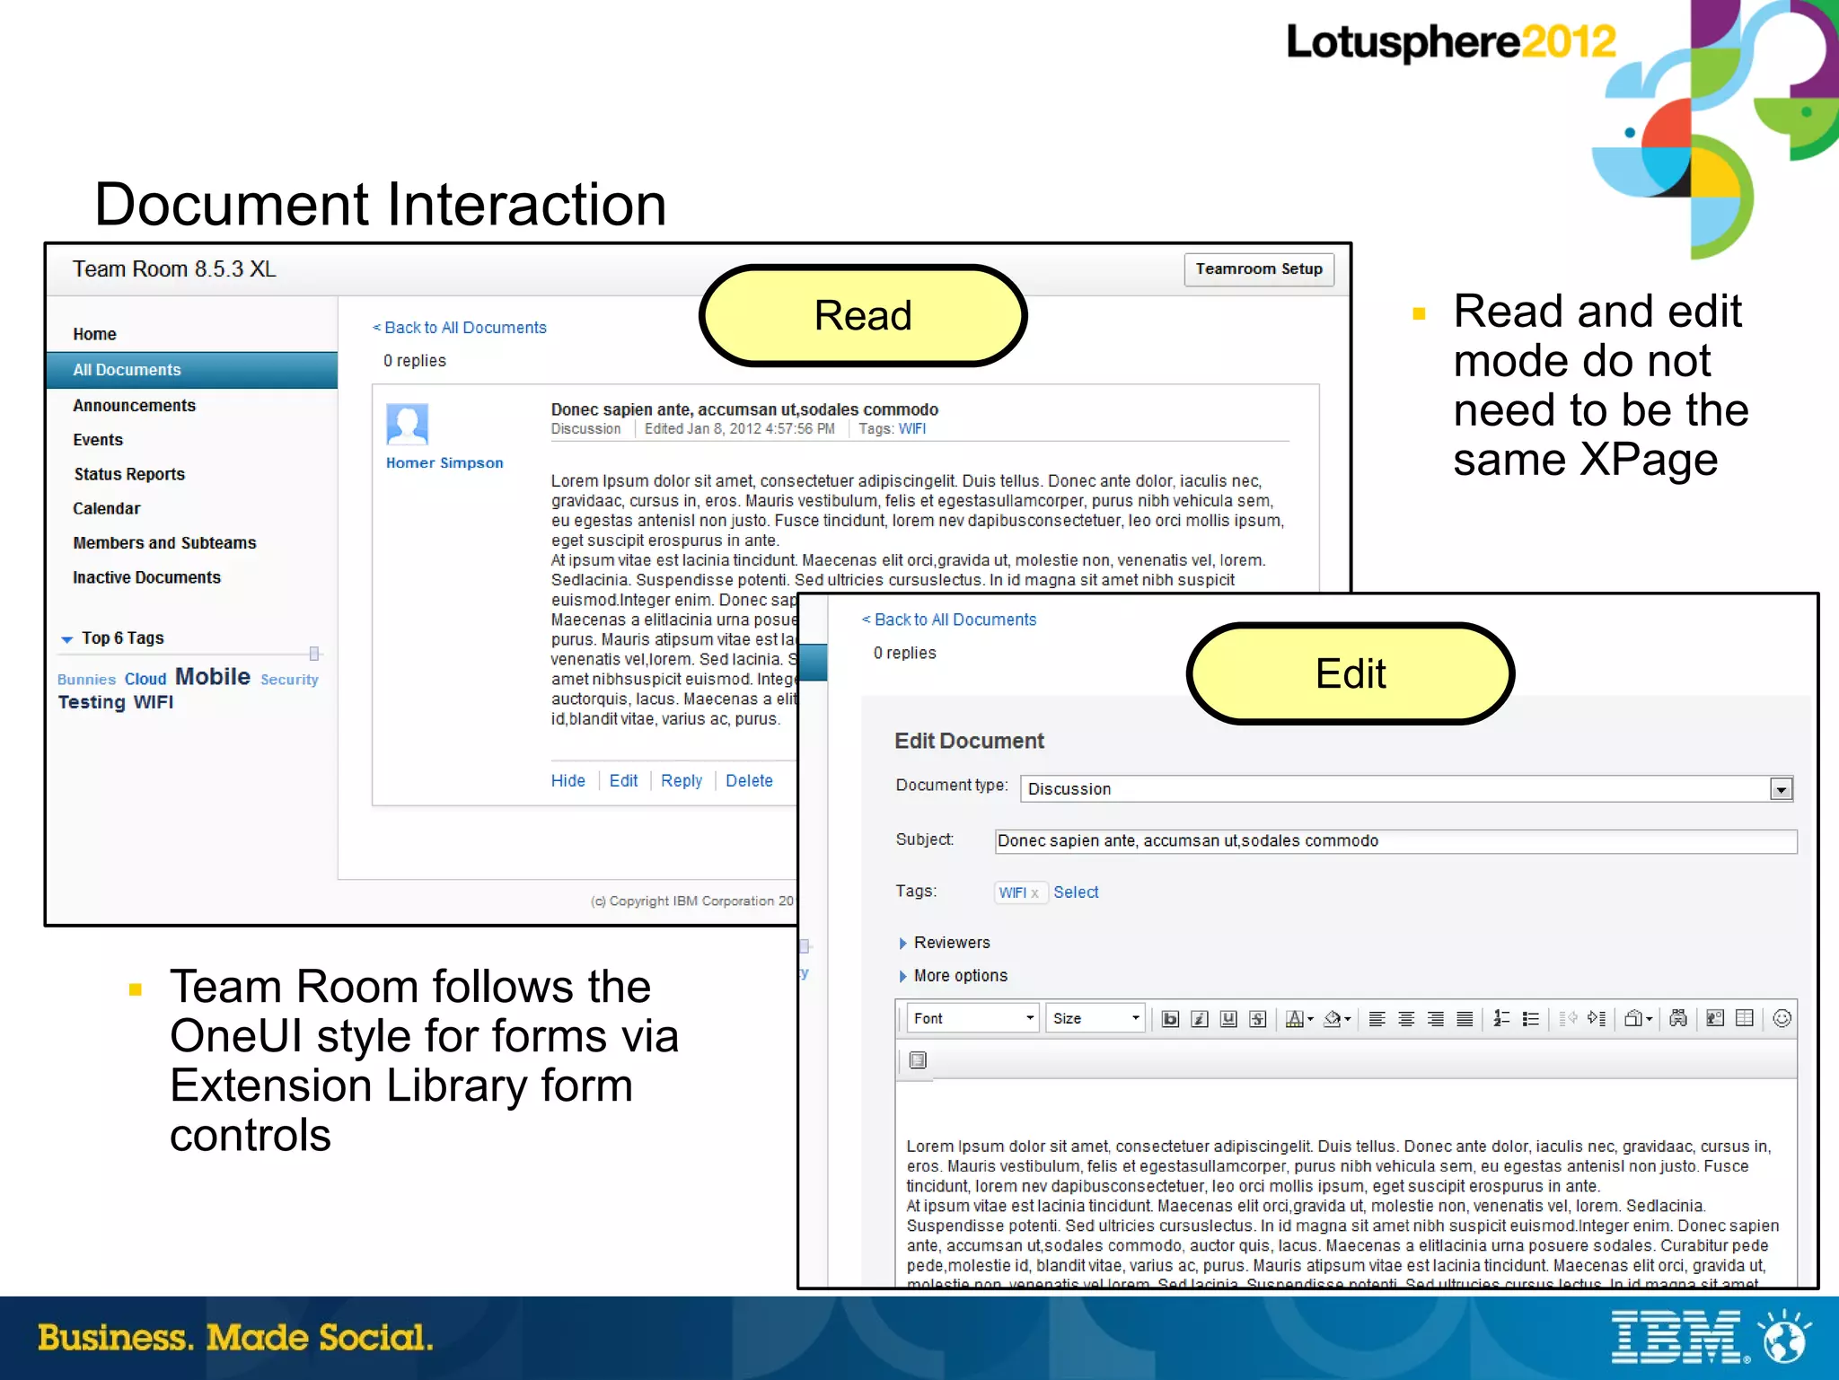
Task: Open Calendar in the sidebar
Action: click(106, 508)
